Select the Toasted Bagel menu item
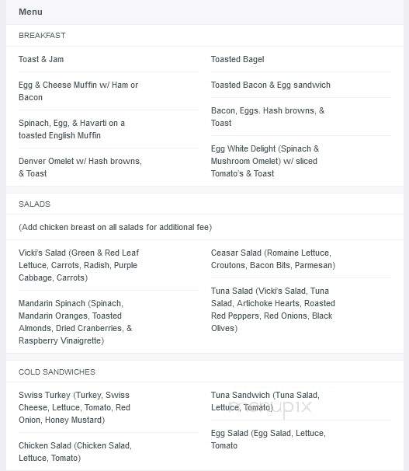 point(237,59)
